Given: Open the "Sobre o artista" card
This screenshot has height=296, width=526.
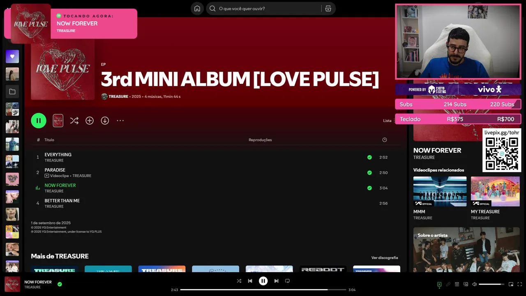Looking at the screenshot, I should [466, 249].
